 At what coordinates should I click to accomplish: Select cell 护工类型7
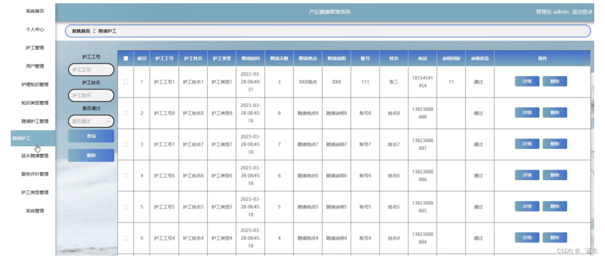tap(222, 144)
